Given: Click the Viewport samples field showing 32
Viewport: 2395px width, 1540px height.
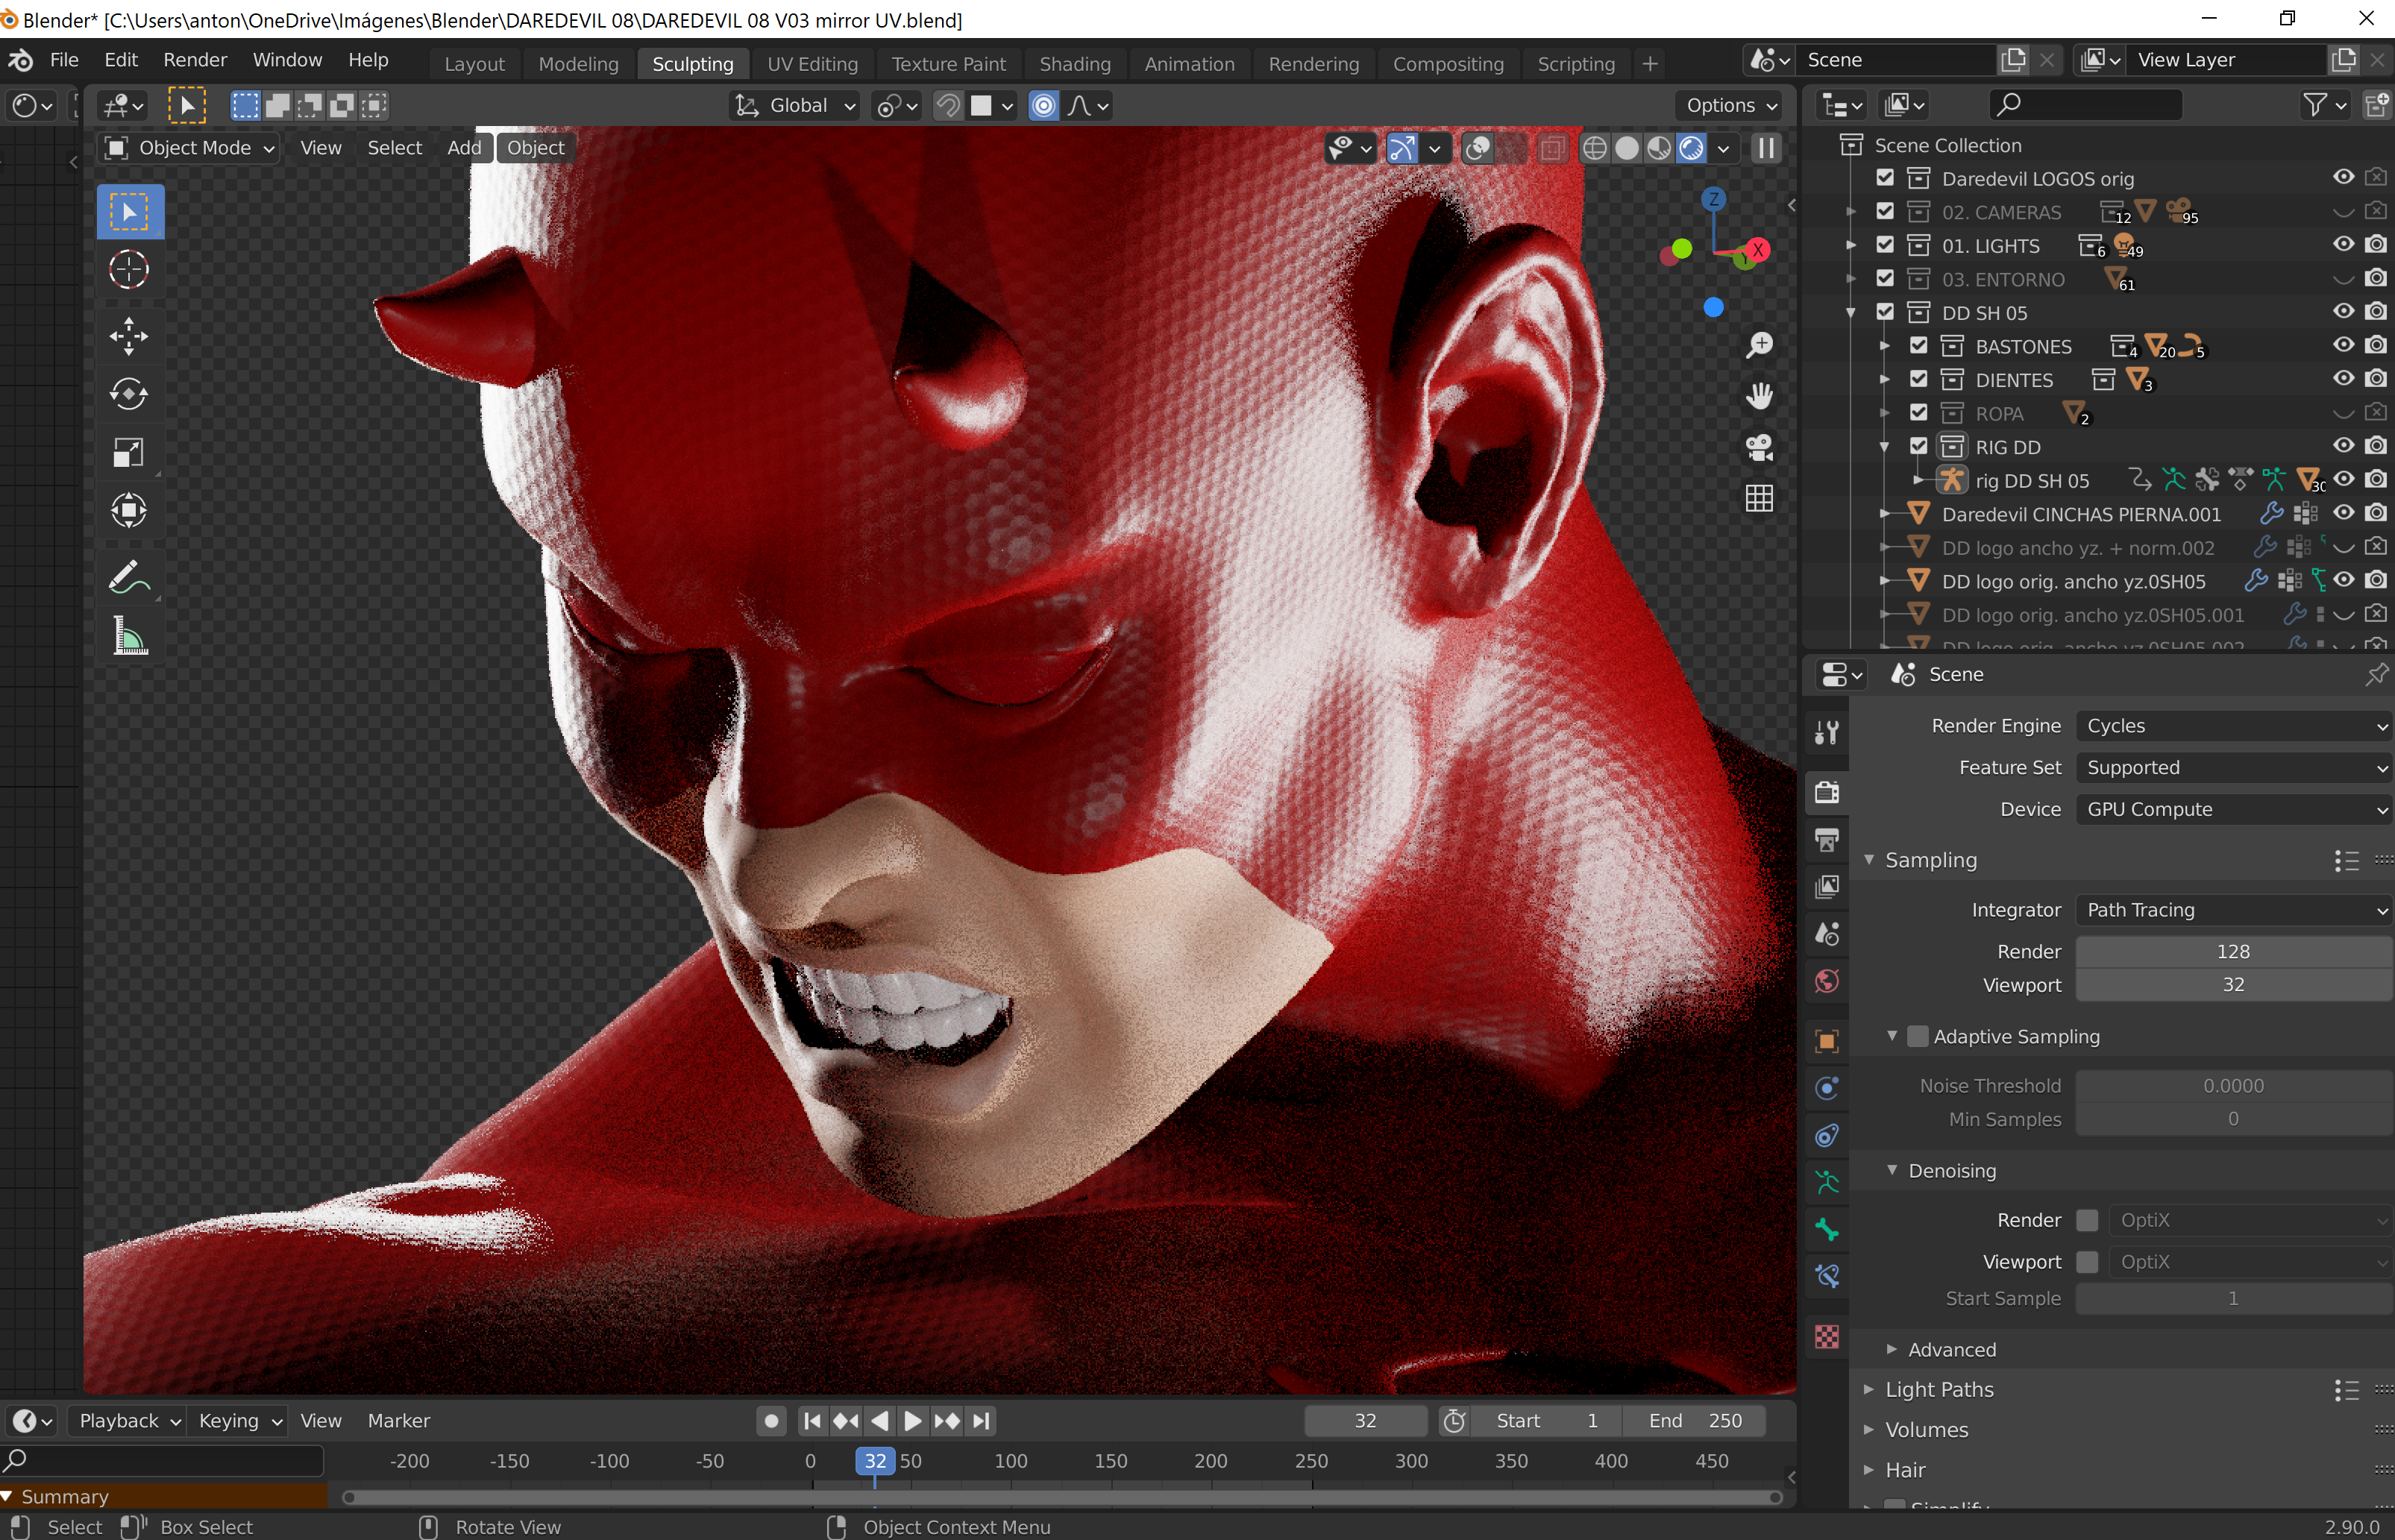Looking at the screenshot, I should [x=2232, y=985].
